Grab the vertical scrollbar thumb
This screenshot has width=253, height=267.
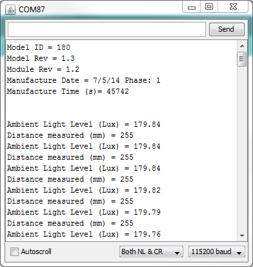pyautogui.click(x=242, y=59)
